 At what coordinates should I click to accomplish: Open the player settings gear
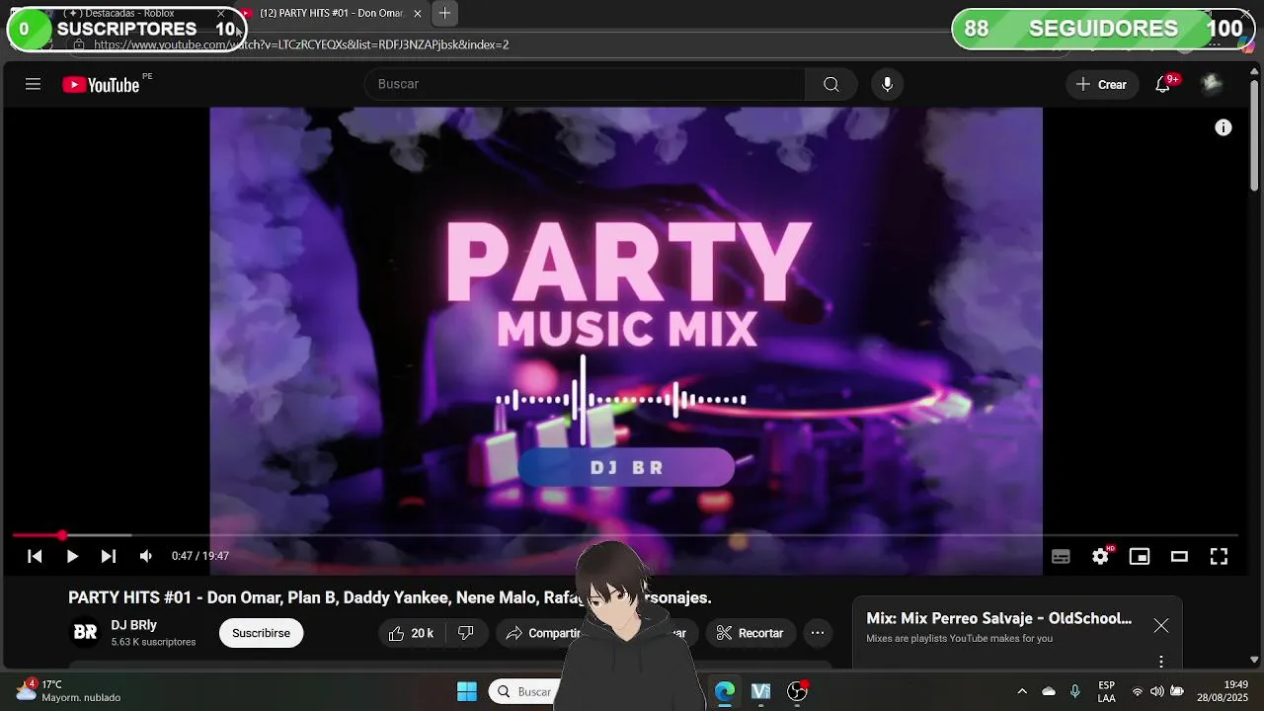1100,556
